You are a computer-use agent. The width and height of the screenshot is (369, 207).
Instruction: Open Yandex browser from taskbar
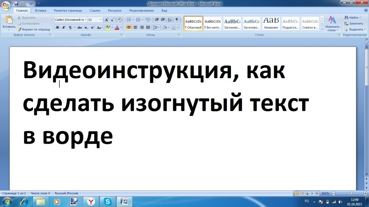91,202
